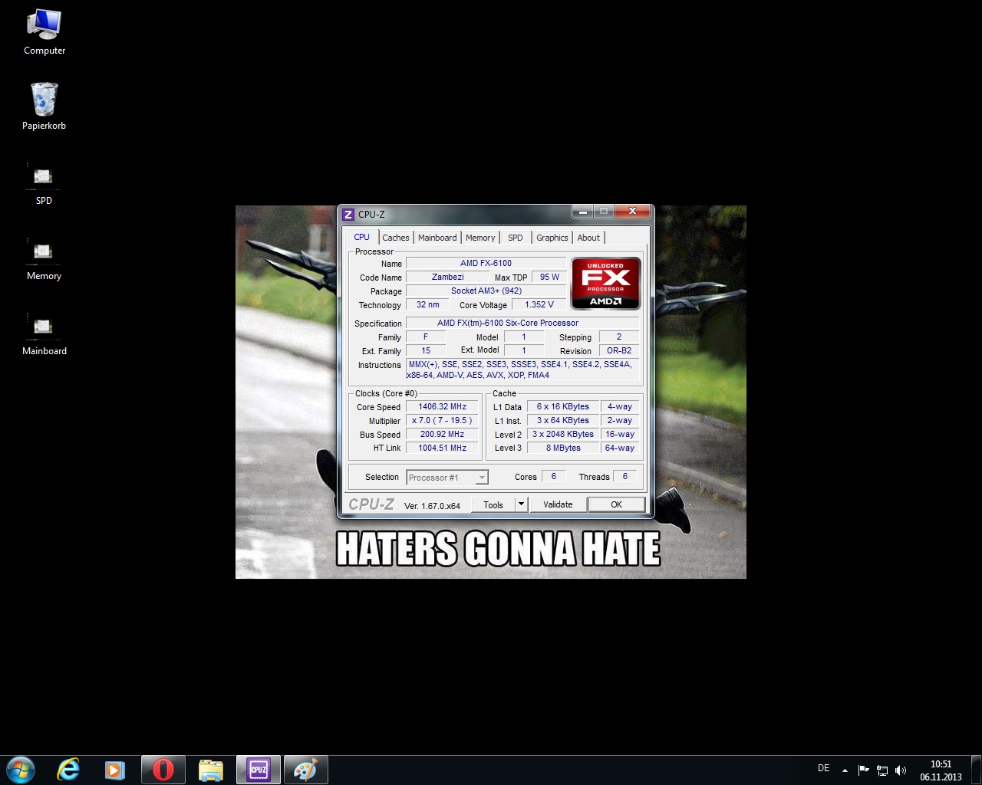Click the 6 x 16 KBytes L1 Data value
Screen dimensions: 982x785
(x=562, y=406)
